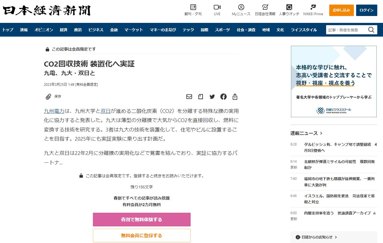Open the Myニュース profile icon
Viewport: 383px width, 243px height.
click(x=241, y=7)
